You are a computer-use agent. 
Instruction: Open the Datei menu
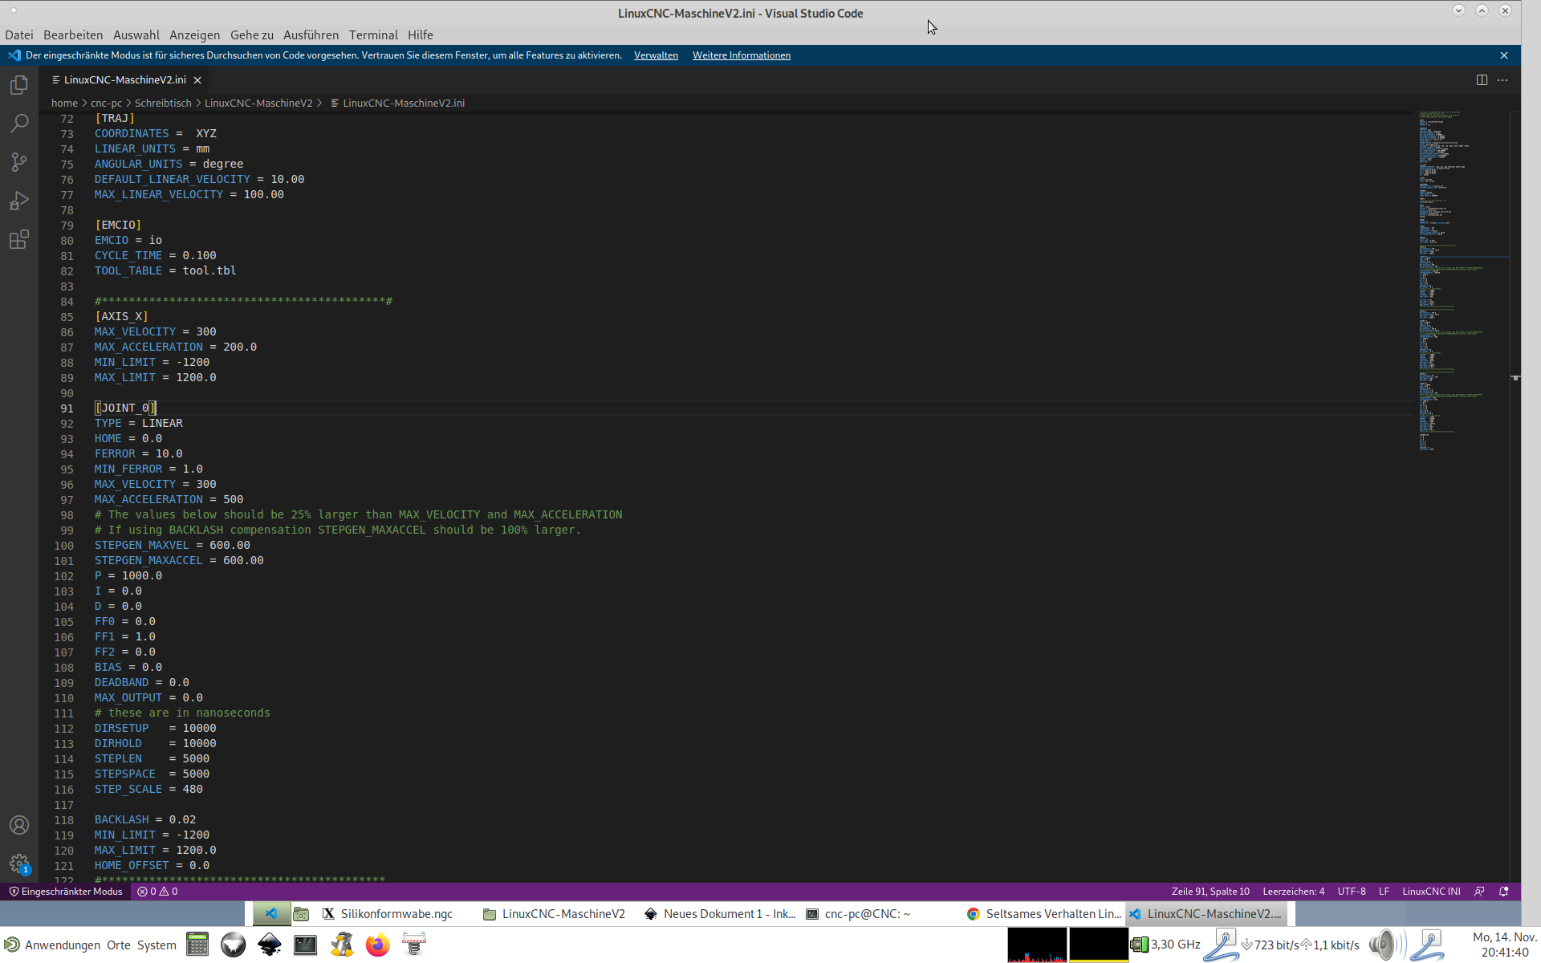click(19, 35)
